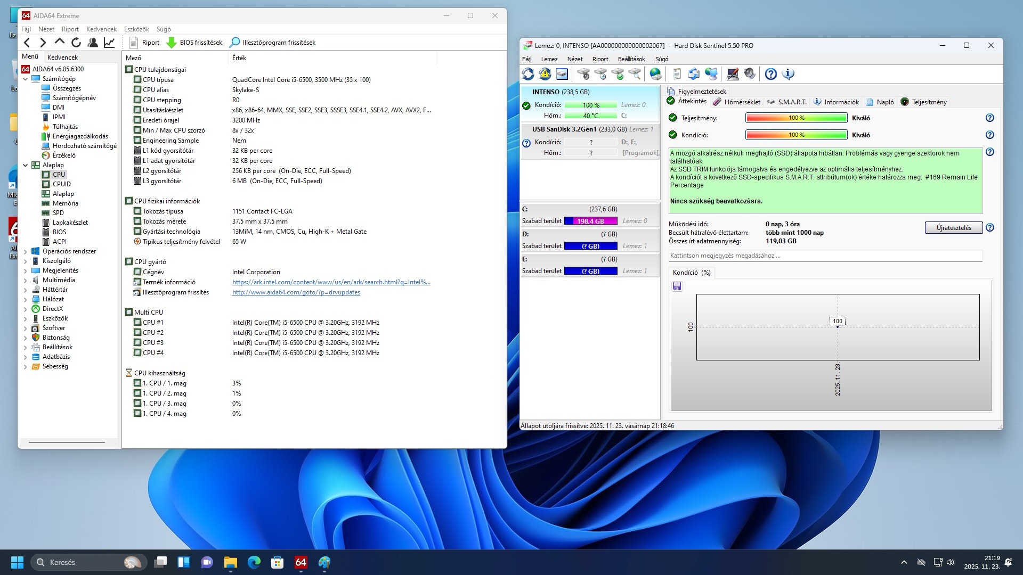The height and width of the screenshot is (575, 1023).
Task: Click the refresh icon in Hard Disk Sentinel toolbar
Action: [x=528, y=74]
